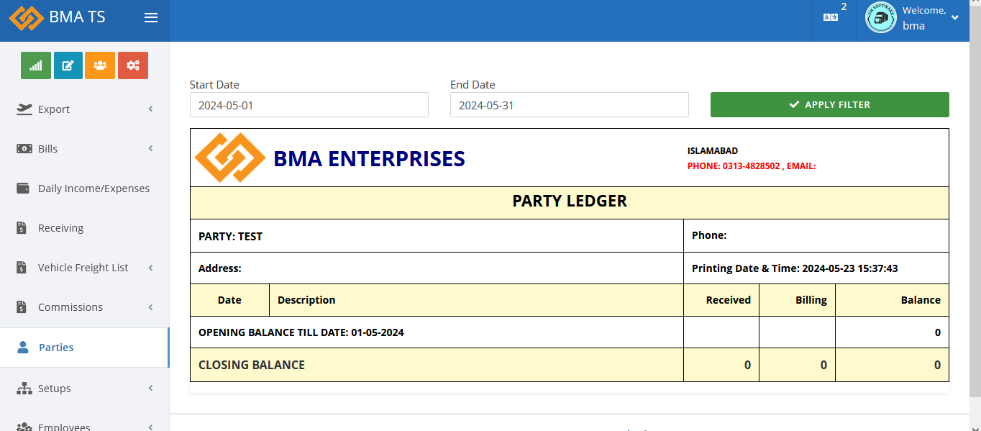
Task: Click the blue edit pencil shortcut icon
Action: [68, 65]
